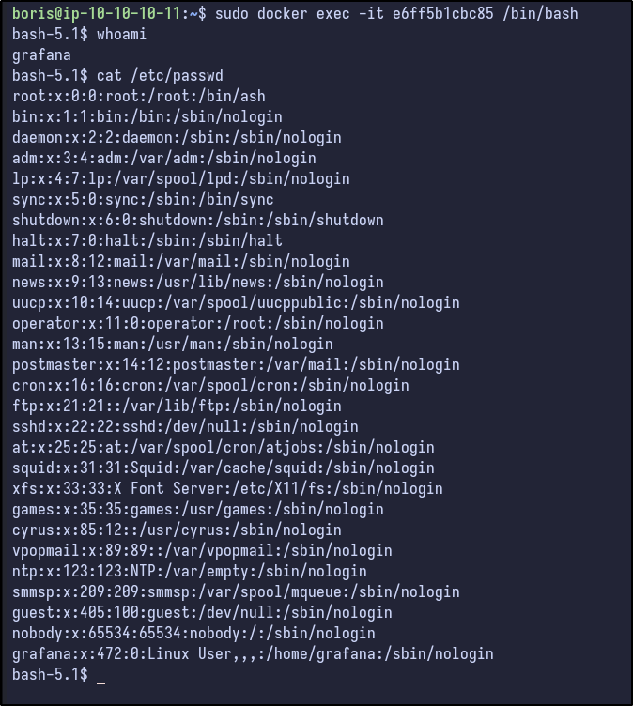Click the smmsp user entry
Image resolution: width=633 pixels, height=706 pixels.
point(236,591)
